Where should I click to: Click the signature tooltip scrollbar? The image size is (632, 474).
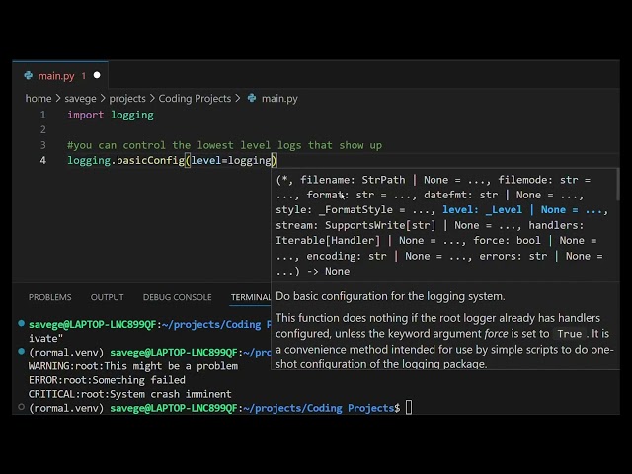point(618,185)
